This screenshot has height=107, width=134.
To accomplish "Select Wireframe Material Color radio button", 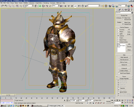I will click(x=123, y=20).
